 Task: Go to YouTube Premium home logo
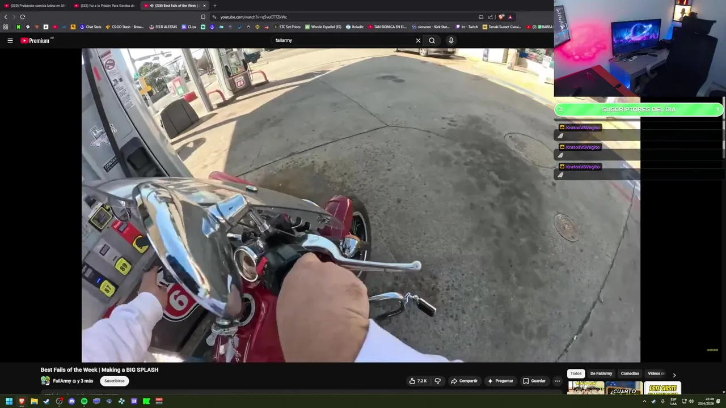tap(35, 40)
